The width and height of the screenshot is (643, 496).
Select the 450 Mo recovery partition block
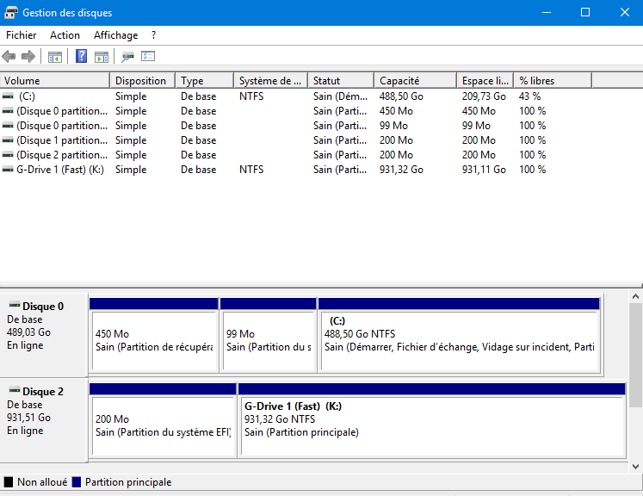[x=153, y=339]
